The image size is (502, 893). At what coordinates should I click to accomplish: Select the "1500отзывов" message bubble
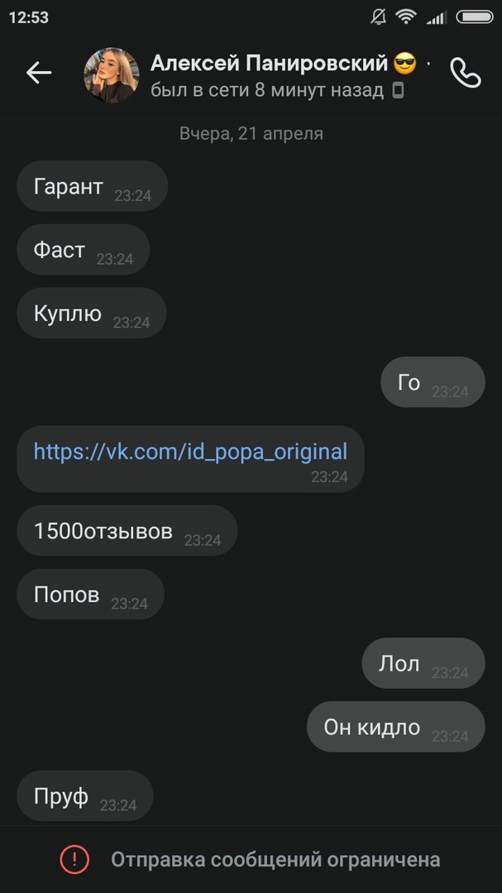pyautogui.click(x=127, y=531)
